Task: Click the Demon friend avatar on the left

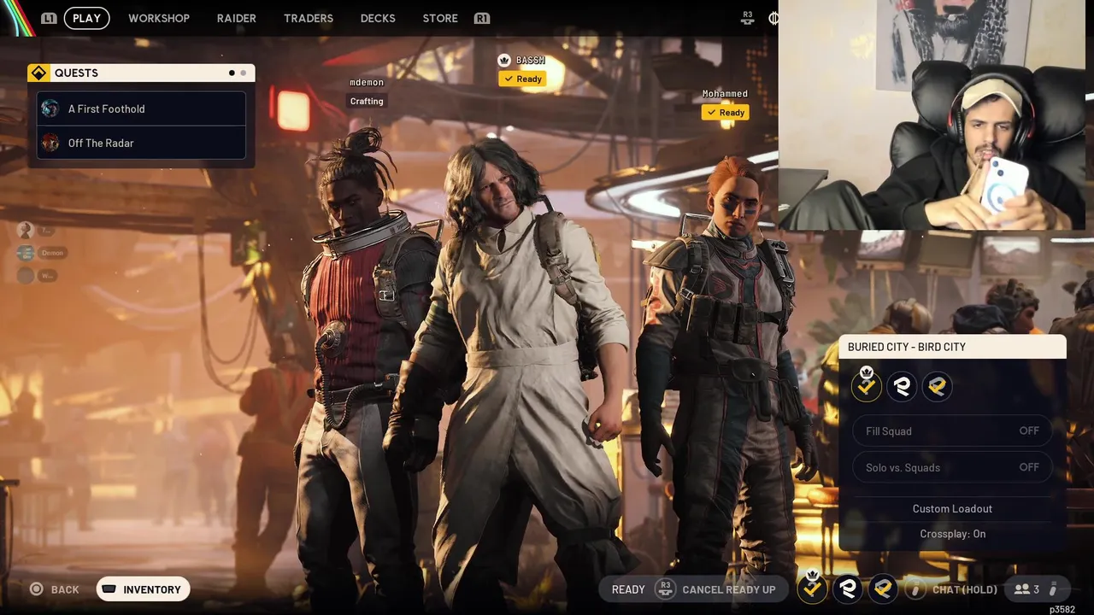Action: pyautogui.click(x=26, y=253)
